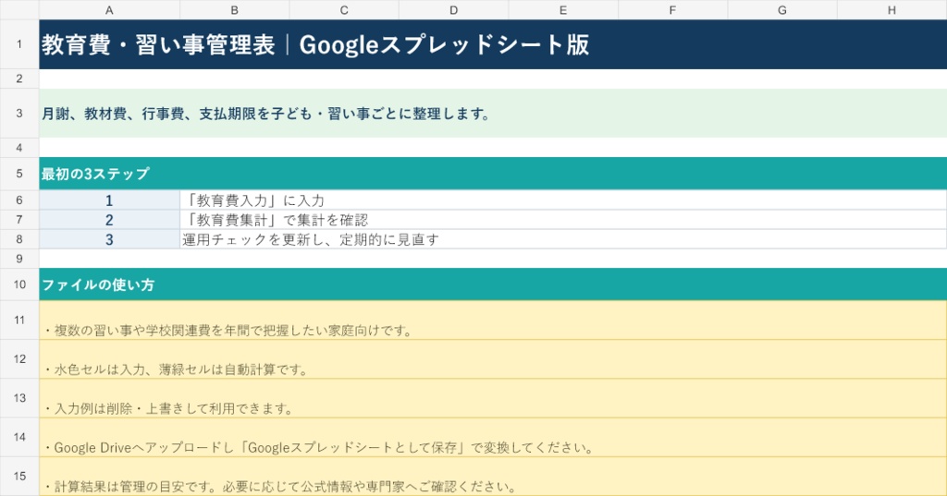Click step number cell 3
947x496 pixels.
tap(109, 239)
